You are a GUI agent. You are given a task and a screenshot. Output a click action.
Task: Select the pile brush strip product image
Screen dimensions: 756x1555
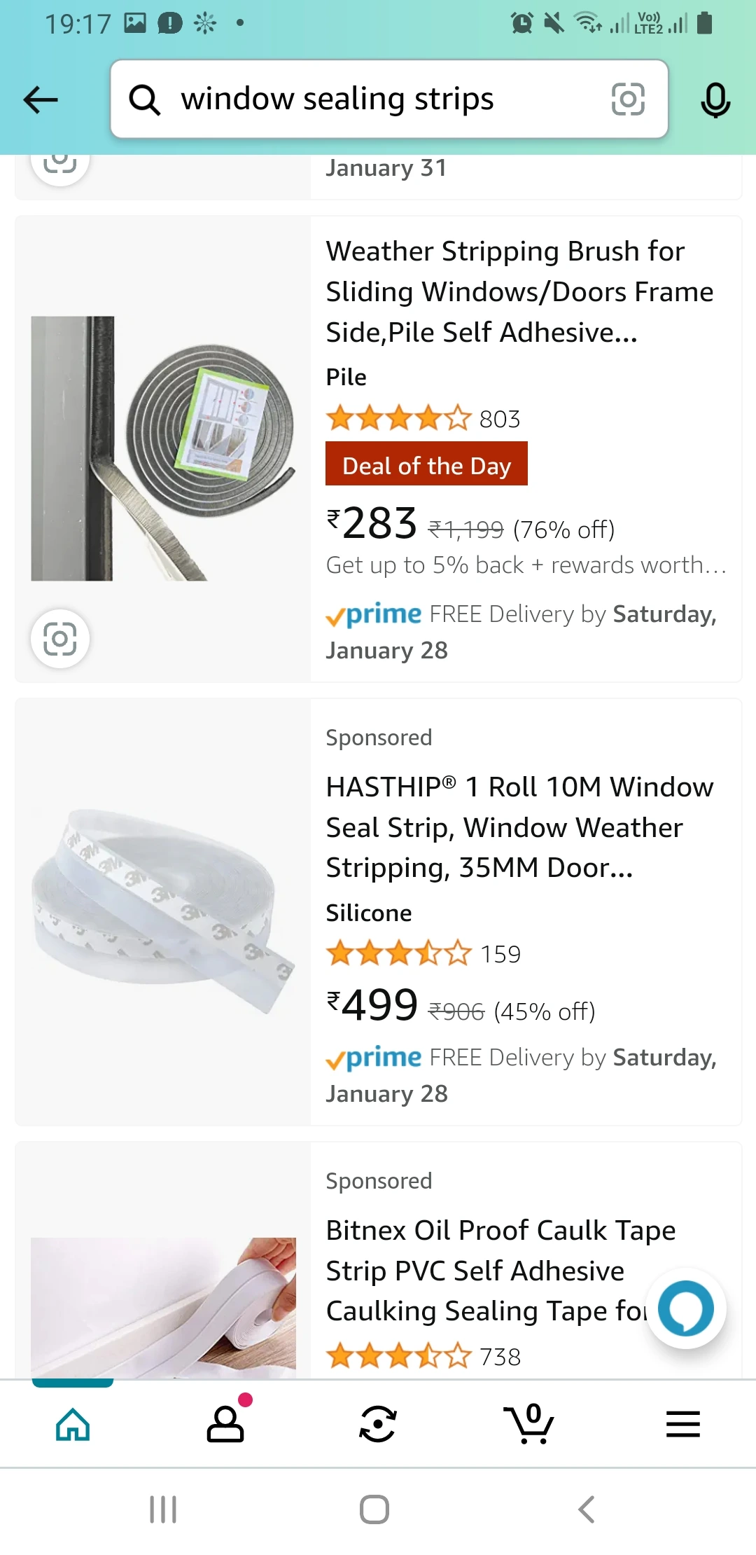[163, 448]
